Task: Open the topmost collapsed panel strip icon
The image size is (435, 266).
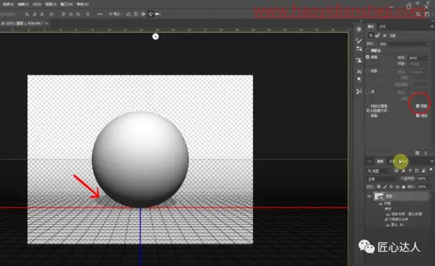Action: point(359,29)
